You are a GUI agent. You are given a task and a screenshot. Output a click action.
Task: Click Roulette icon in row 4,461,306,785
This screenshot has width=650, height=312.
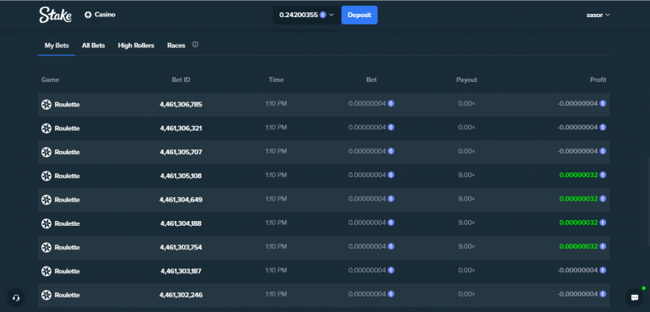pos(46,105)
